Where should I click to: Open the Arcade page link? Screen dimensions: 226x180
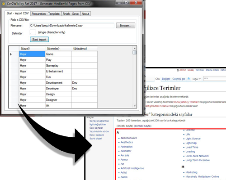point(125,155)
